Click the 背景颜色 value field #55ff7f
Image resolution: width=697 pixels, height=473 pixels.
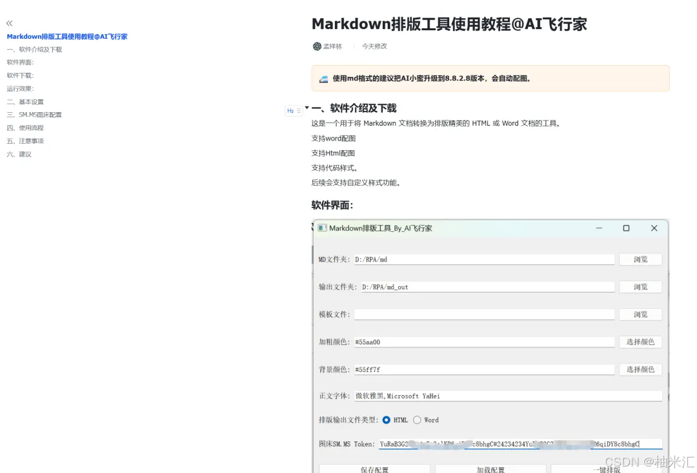click(484, 370)
